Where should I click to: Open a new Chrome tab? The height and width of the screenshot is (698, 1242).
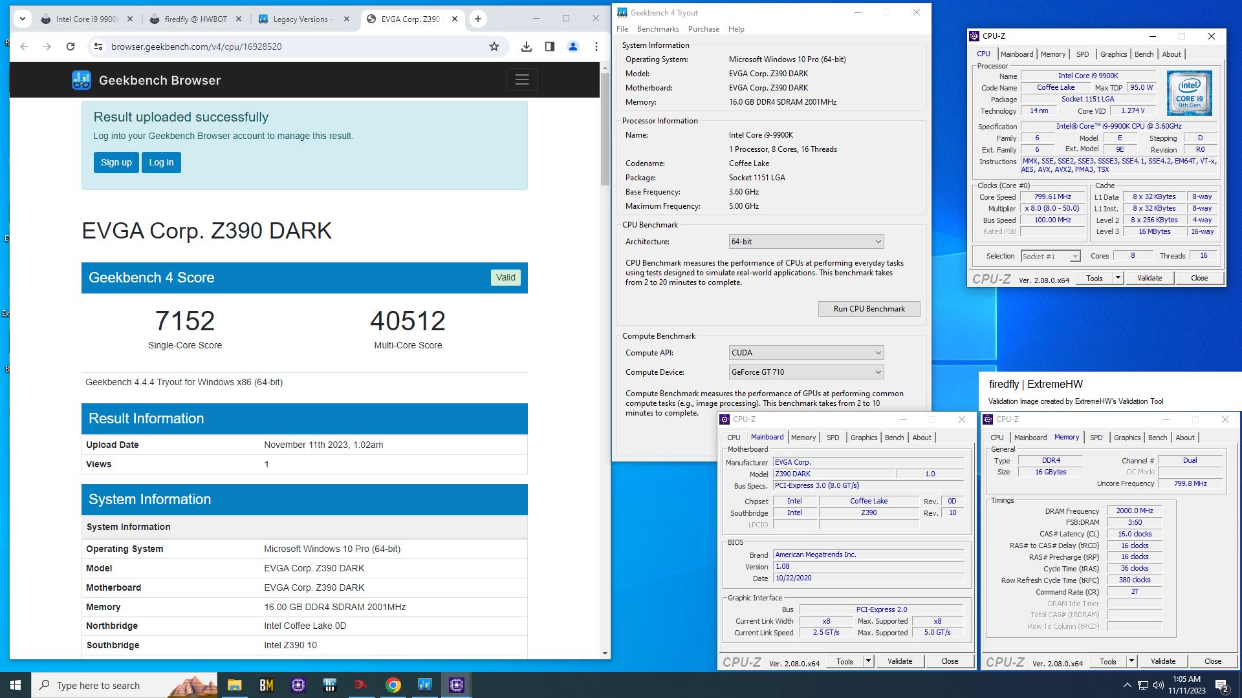tap(478, 19)
